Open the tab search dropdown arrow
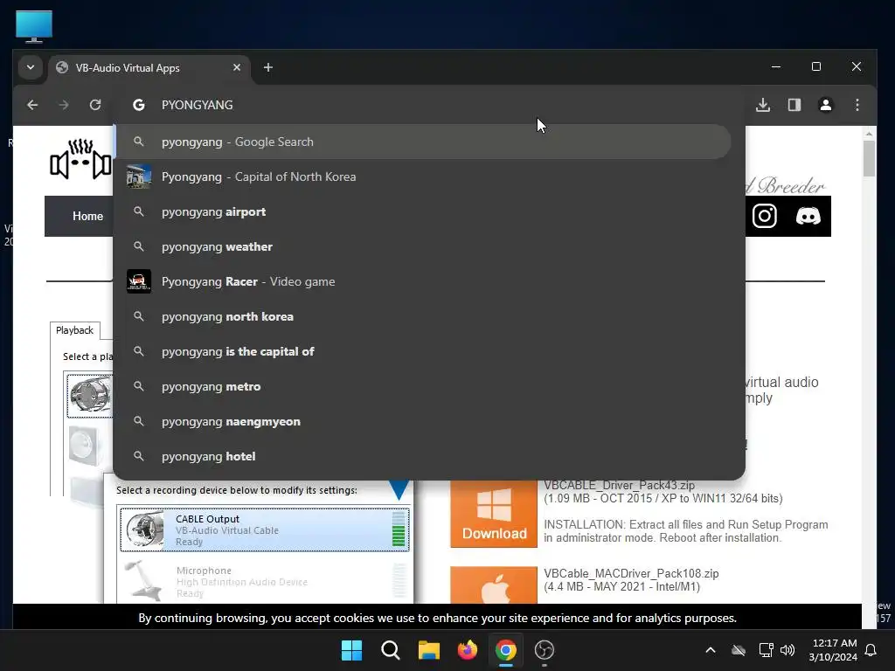This screenshot has height=671, width=895. click(31, 67)
